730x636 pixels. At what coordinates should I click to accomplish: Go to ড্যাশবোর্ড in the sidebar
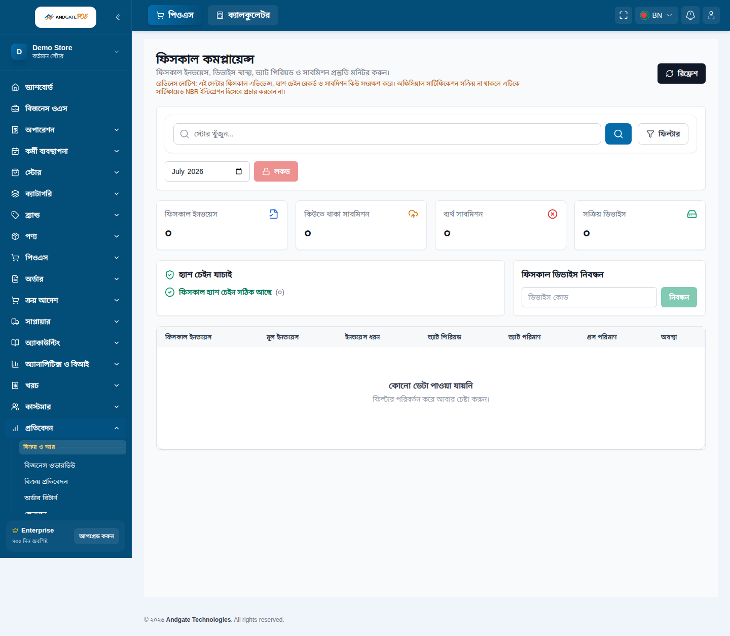click(x=66, y=87)
